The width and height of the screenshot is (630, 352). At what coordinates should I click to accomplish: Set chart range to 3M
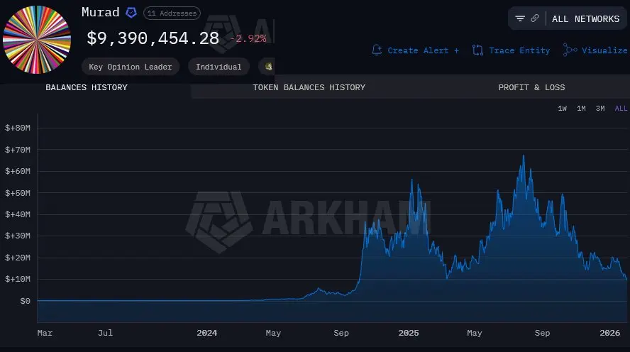point(600,108)
